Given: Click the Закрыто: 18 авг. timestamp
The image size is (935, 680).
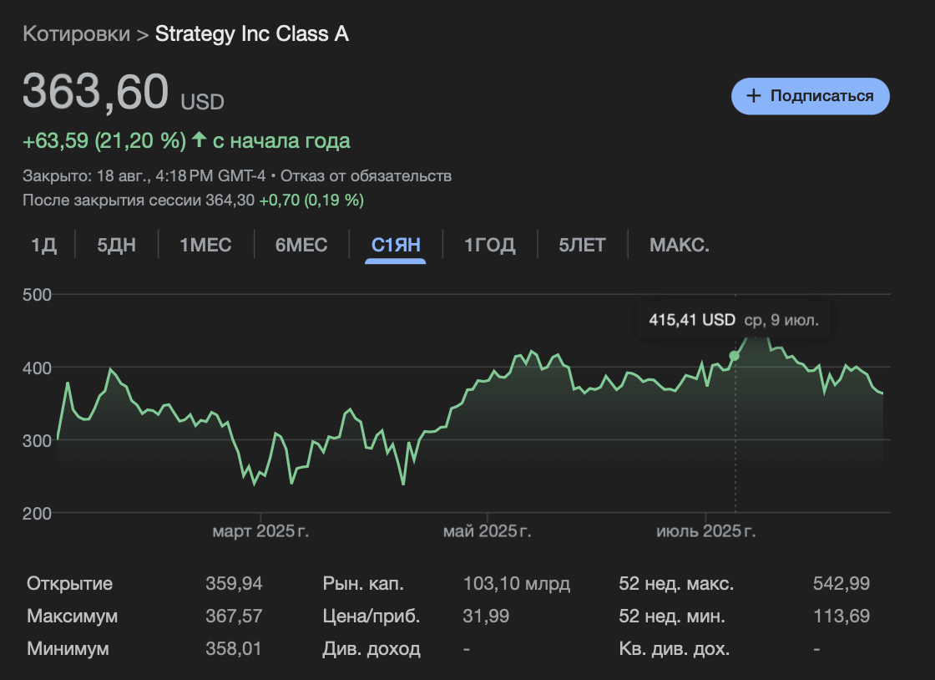Looking at the screenshot, I should 144,176.
